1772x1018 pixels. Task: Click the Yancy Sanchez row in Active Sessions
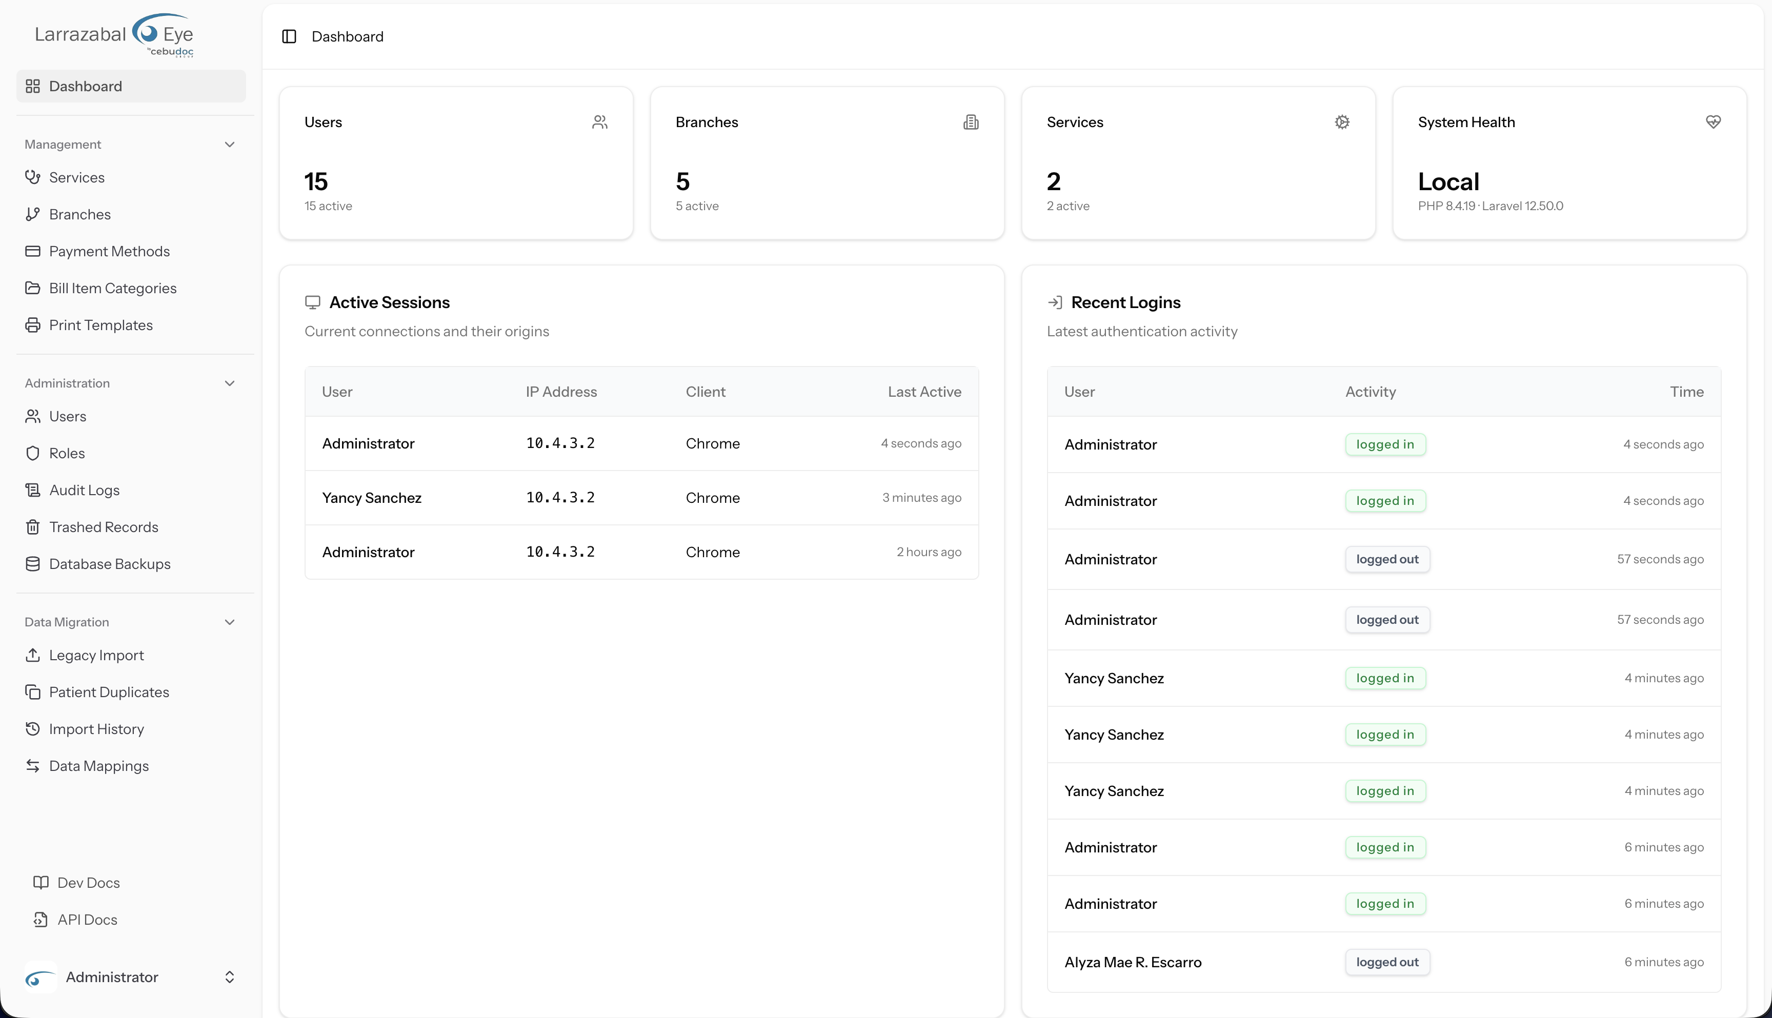(641, 498)
